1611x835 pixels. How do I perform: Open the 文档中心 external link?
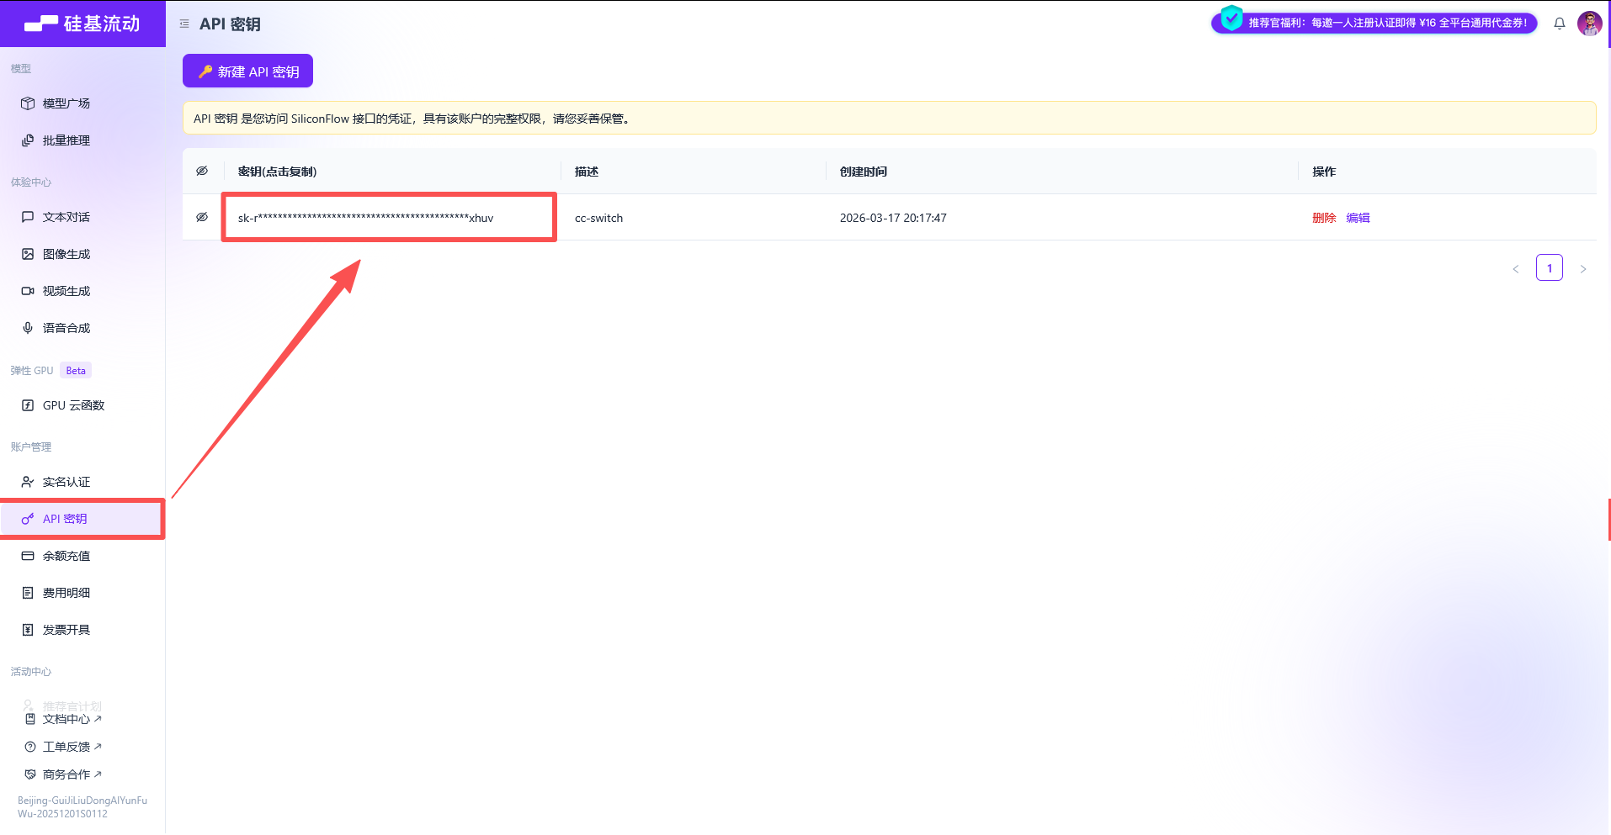point(72,719)
